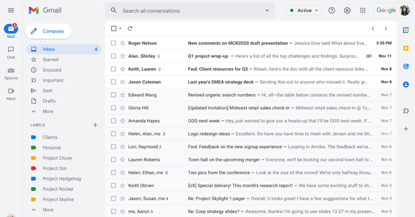This screenshot has height=217, width=415.
Task: Expand More below Drafts
Action: [x=48, y=112]
